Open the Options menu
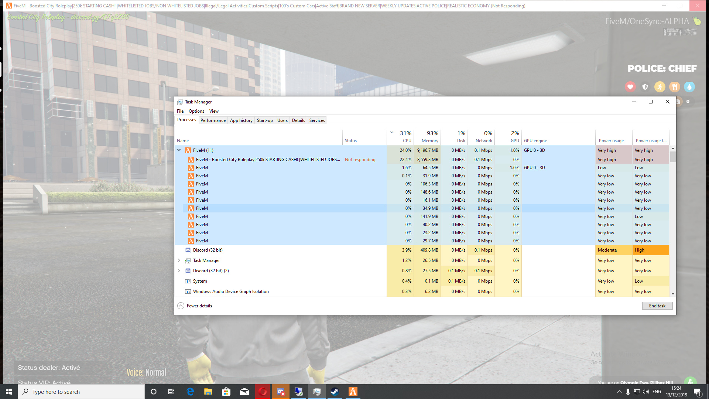 tap(196, 111)
